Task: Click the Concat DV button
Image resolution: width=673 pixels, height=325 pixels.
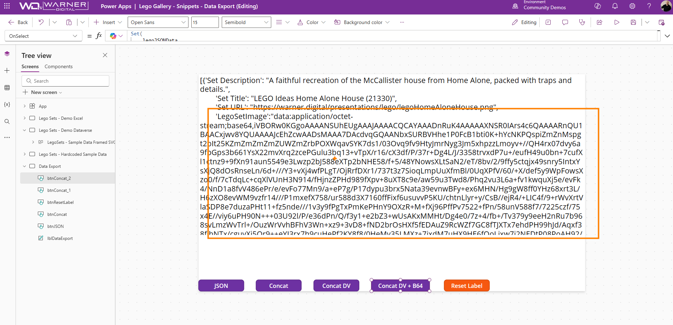Action: pyautogui.click(x=336, y=285)
